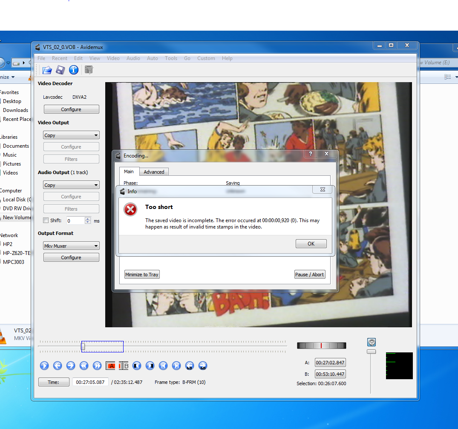Click marker A time 00:27:02.847
Image resolution: width=458 pixels, height=429 pixels.
tap(330, 363)
